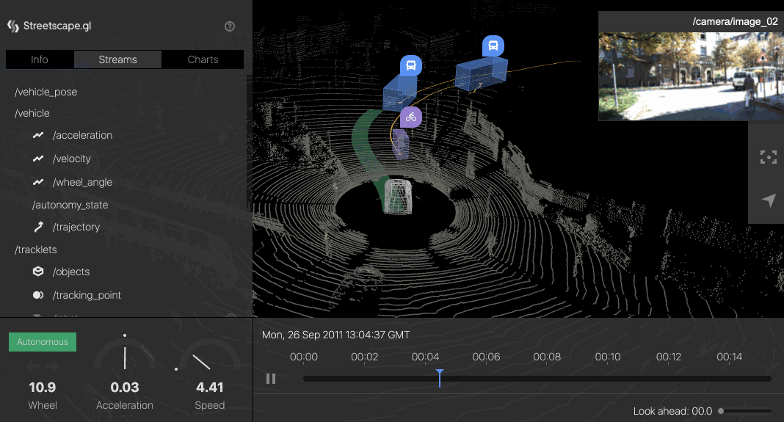Image resolution: width=784 pixels, height=422 pixels.
Task: Click the Autonomous state badge
Action: click(x=43, y=342)
